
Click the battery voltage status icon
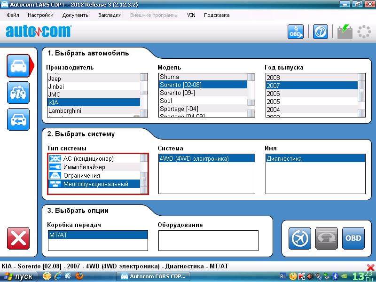pos(345,31)
